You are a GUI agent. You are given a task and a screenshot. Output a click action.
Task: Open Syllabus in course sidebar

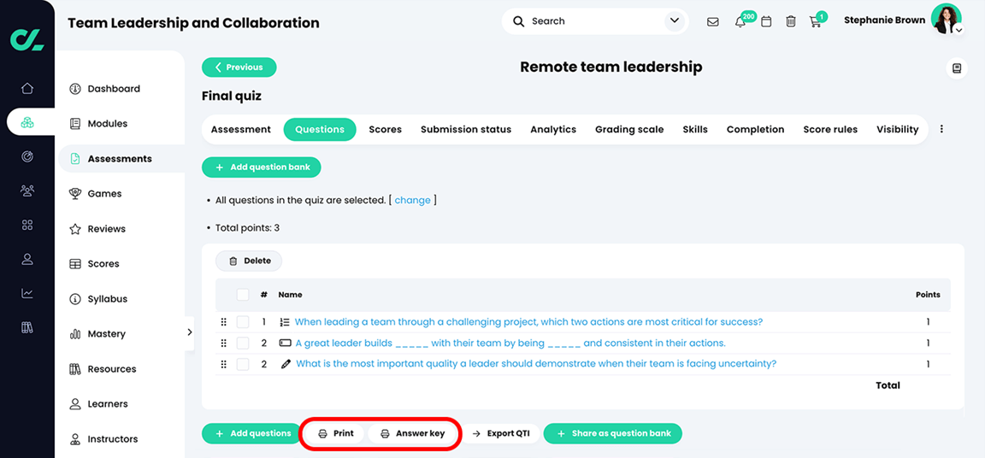(x=108, y=299)
